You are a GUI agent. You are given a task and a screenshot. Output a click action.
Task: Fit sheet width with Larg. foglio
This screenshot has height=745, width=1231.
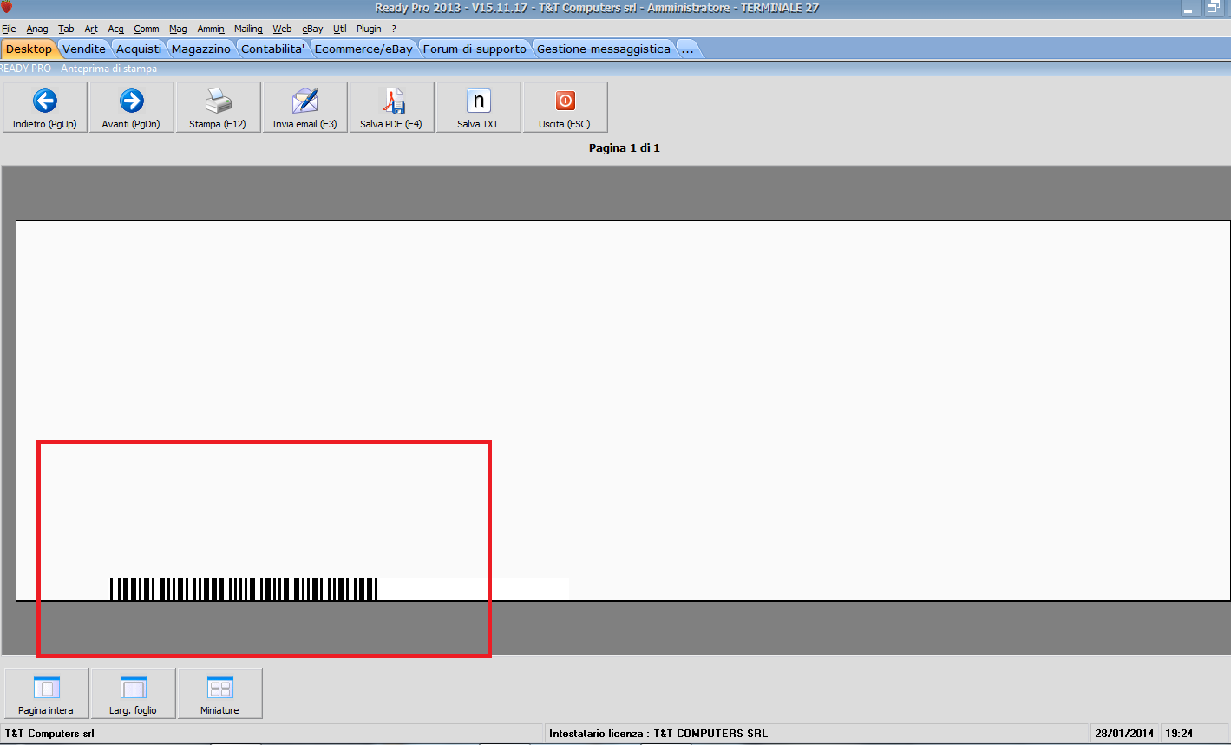click(133, 693)
